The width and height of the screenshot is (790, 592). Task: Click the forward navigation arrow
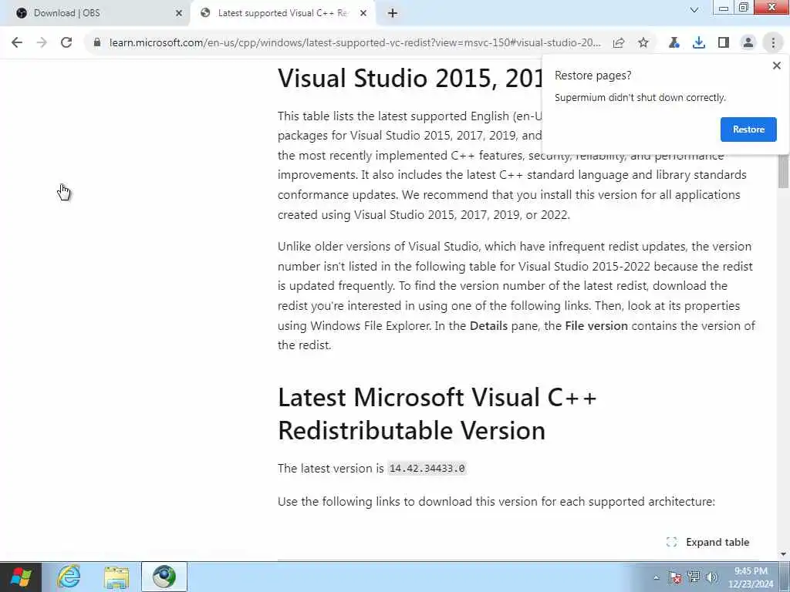(42, 43)
